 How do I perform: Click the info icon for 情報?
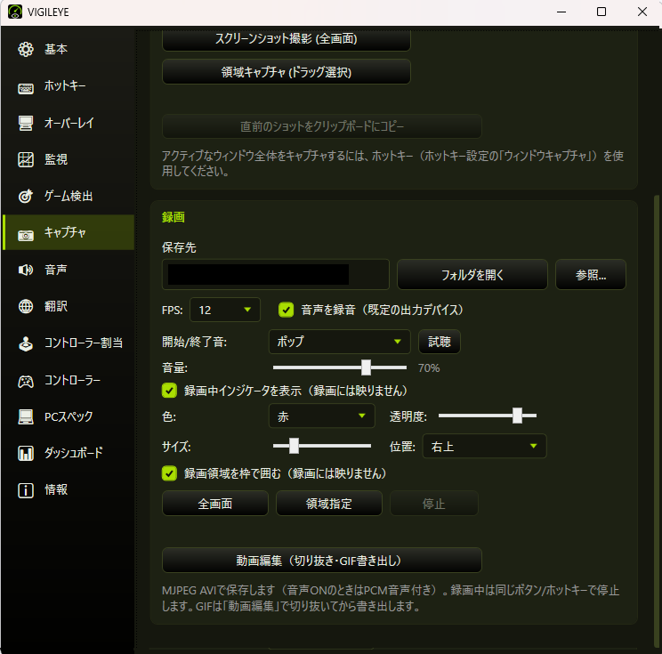click(26, 490)
